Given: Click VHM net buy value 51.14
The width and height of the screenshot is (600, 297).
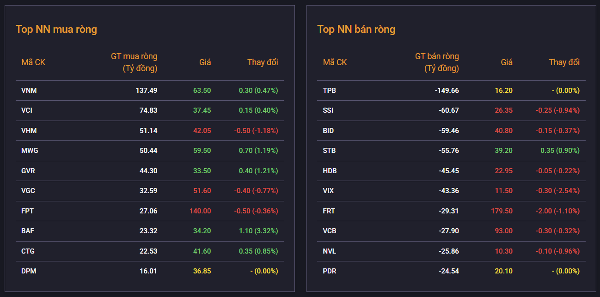Looking at the screenshot, I should [148, 131].
